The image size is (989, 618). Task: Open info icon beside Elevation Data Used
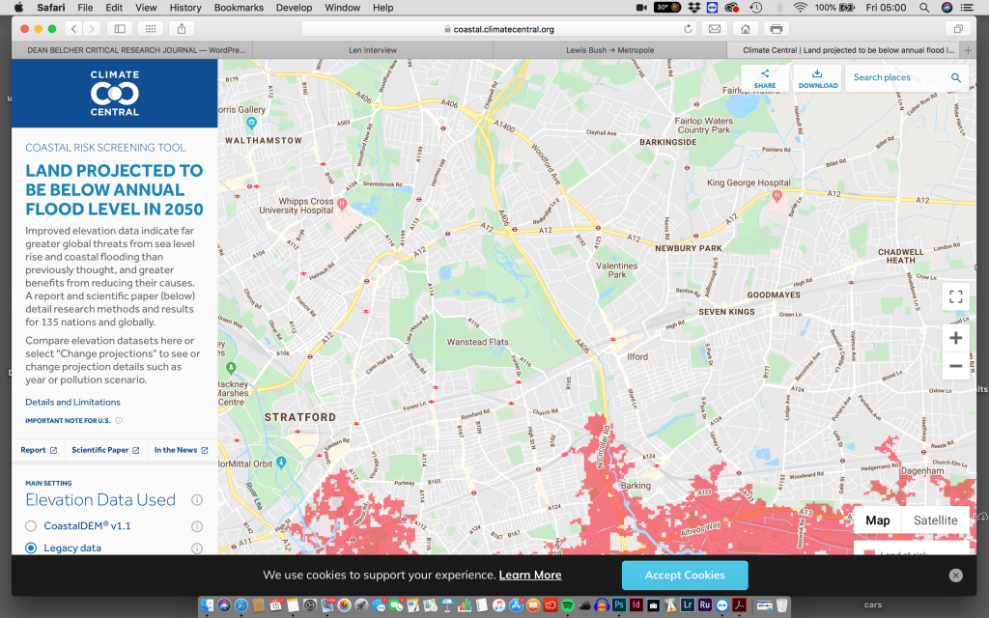[197, 500]
